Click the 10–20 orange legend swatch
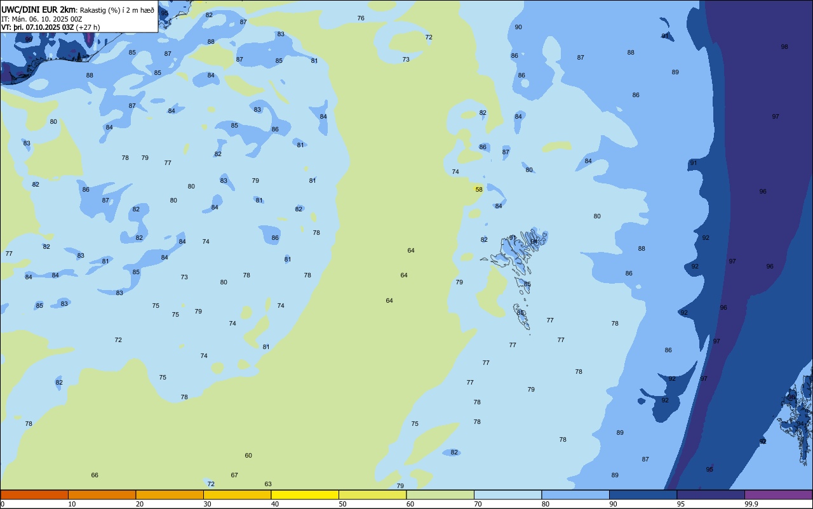This screenshot has width=813, height=509. [x=102, y=494]
